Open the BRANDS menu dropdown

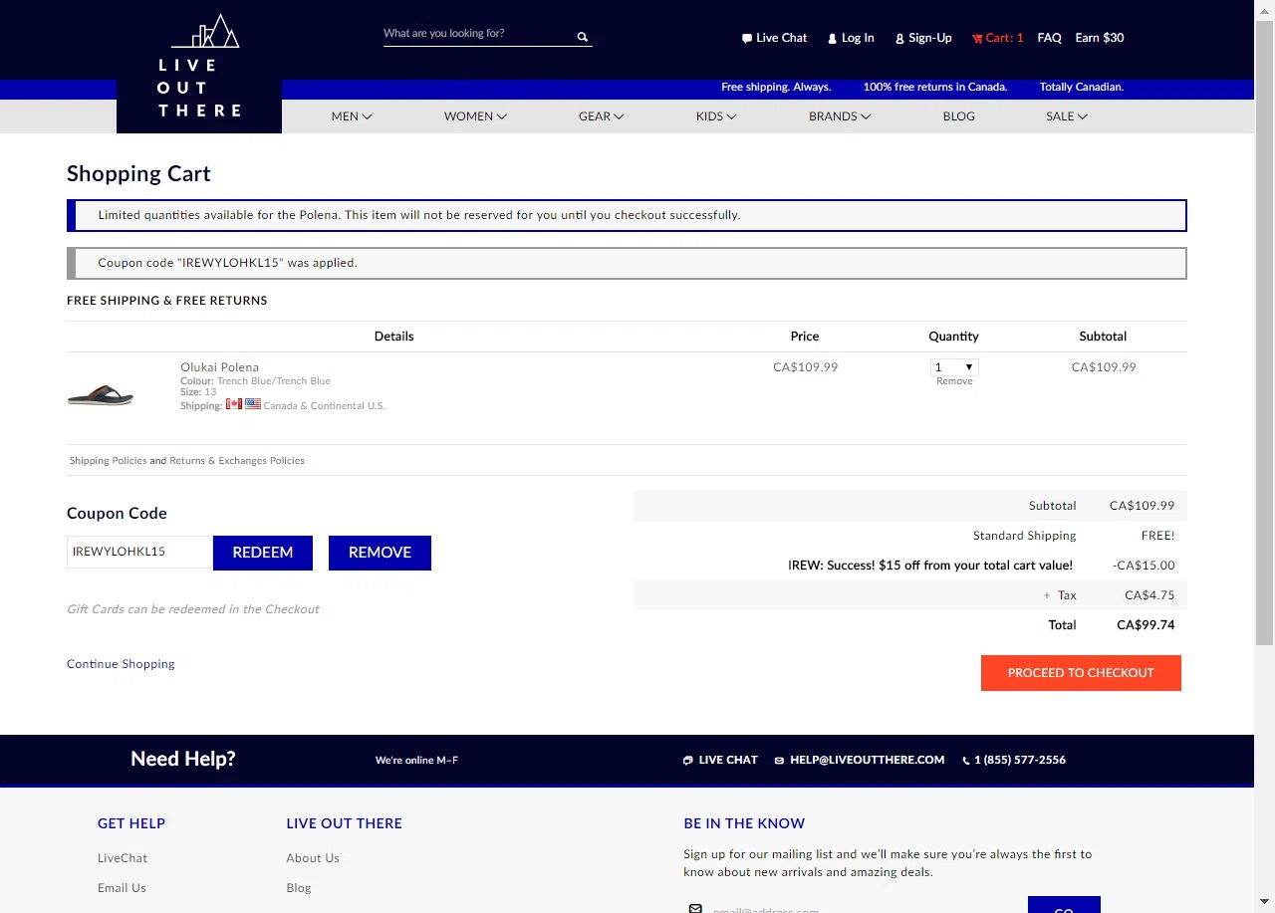[840, 116]
